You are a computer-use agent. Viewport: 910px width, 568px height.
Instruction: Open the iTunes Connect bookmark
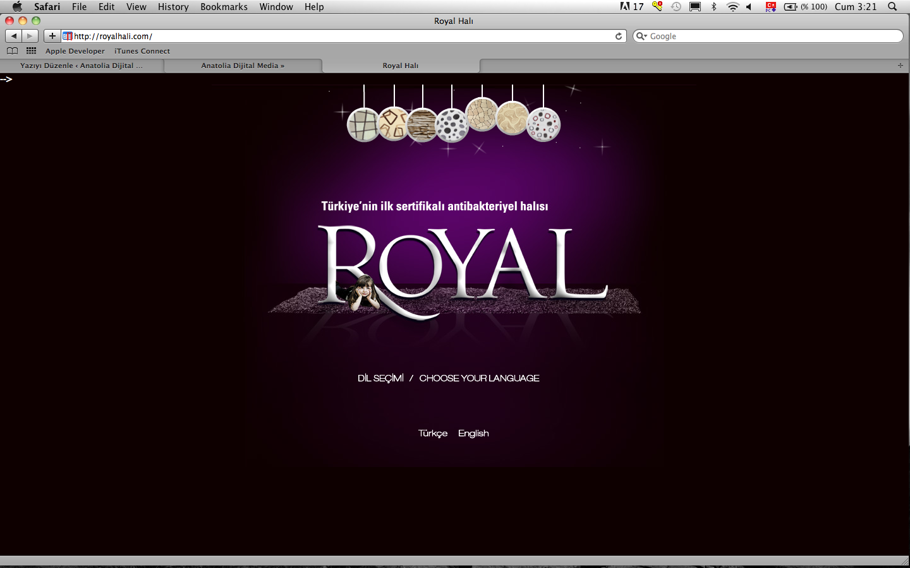pos(142,51)
